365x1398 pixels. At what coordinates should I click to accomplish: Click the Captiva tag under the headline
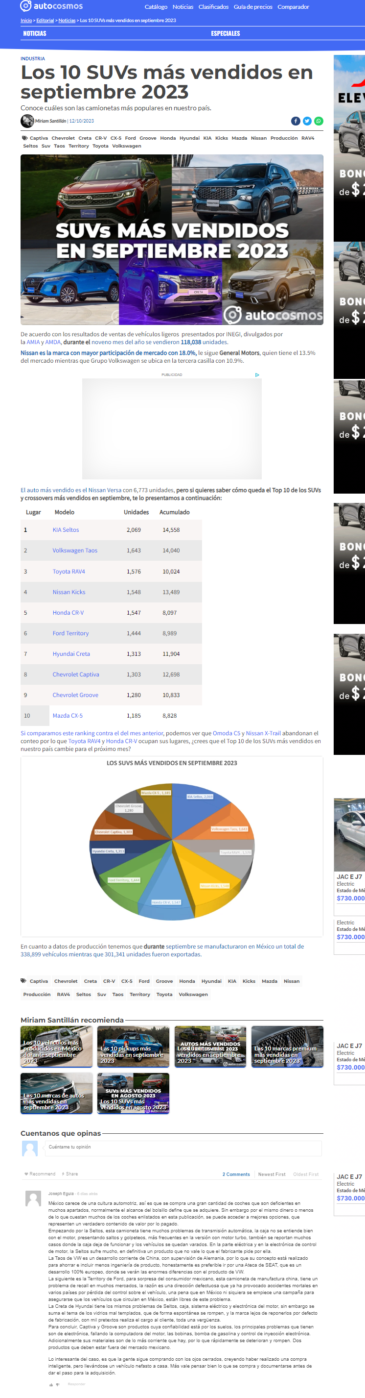click(x=39, y=138)
